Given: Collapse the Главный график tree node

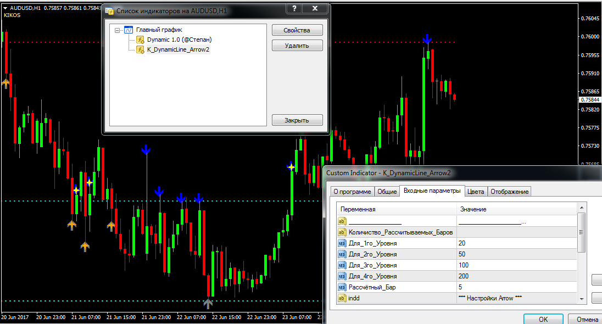Looking at the screenshot, I should [x=118, y=30].
